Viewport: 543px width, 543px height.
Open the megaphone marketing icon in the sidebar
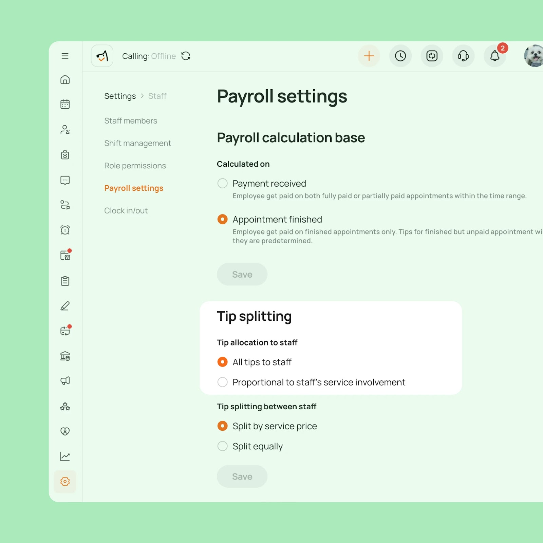click(65, 381)
